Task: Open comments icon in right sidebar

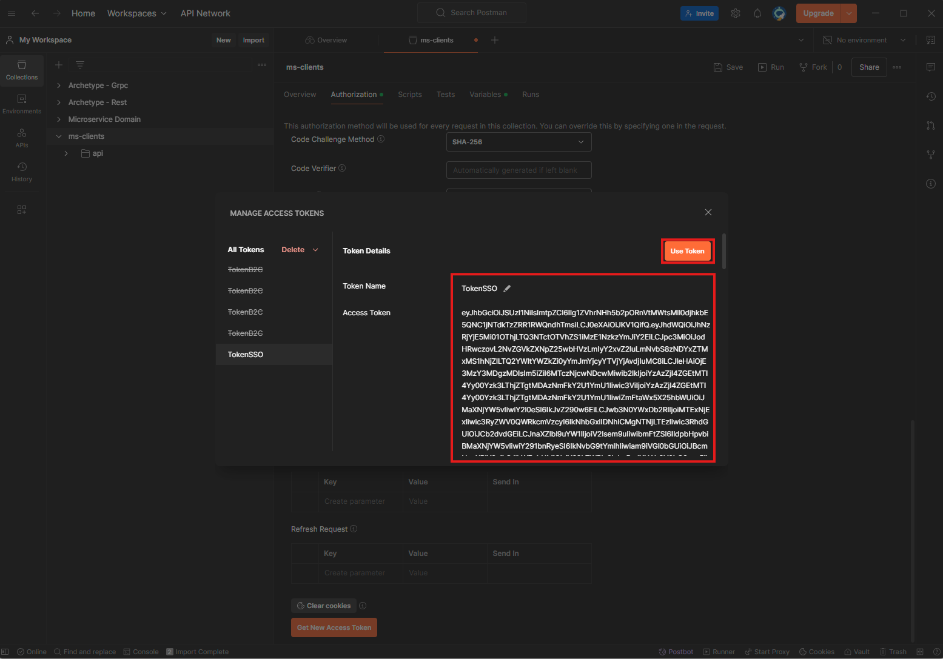Action: (931, 67)
